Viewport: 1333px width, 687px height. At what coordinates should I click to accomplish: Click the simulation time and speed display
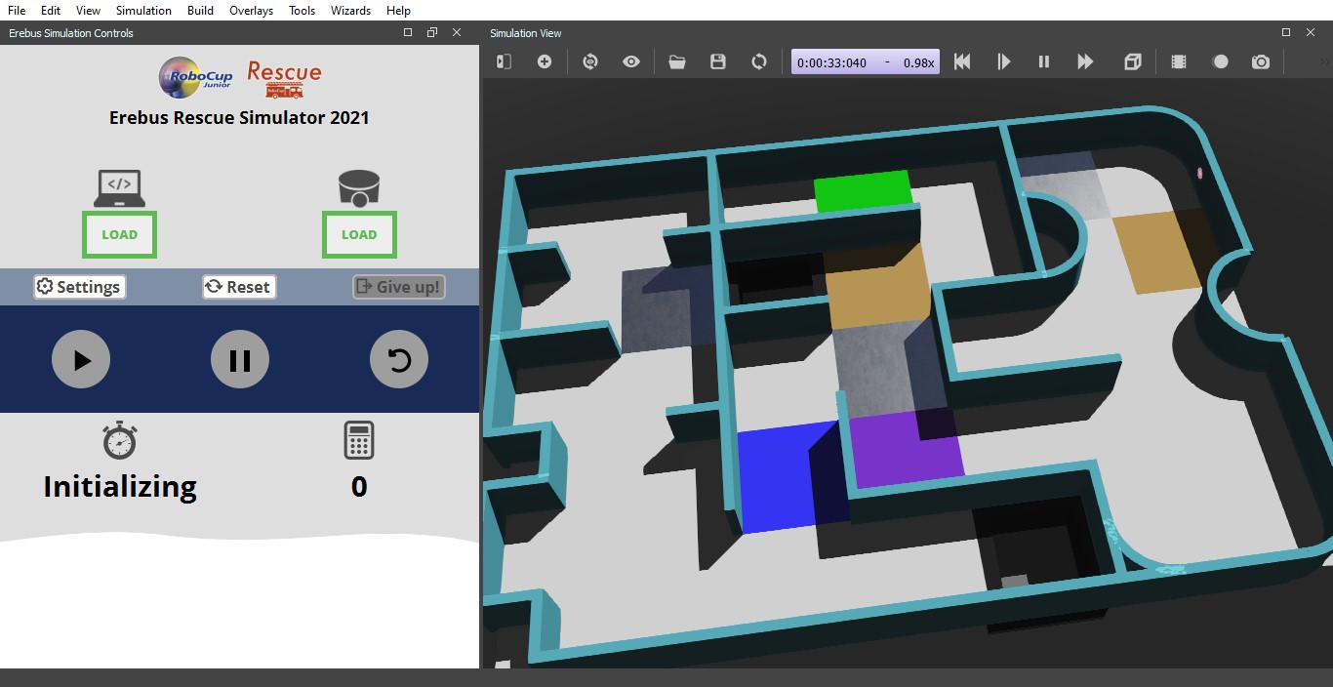(865, 62)
